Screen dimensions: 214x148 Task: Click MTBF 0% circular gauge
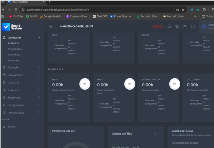click(129, 84)
